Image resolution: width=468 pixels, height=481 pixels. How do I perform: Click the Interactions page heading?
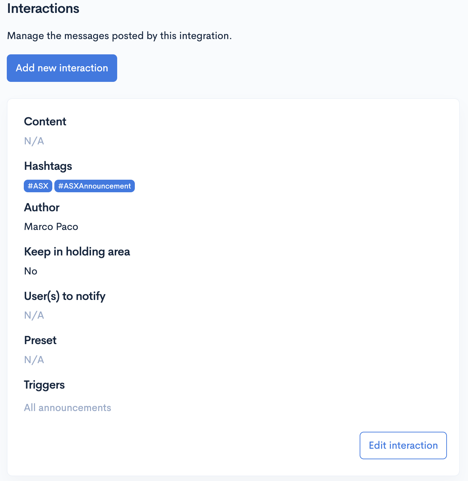(x=43, y=8)
